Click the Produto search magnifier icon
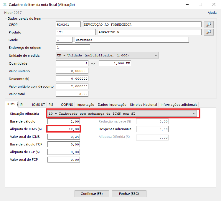This screenshot has height=201, width=221. (x=209, y=32)
